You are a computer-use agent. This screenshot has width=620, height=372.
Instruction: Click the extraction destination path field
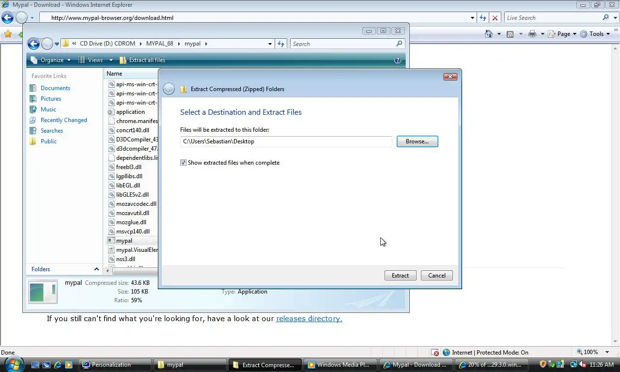point(286,141)
